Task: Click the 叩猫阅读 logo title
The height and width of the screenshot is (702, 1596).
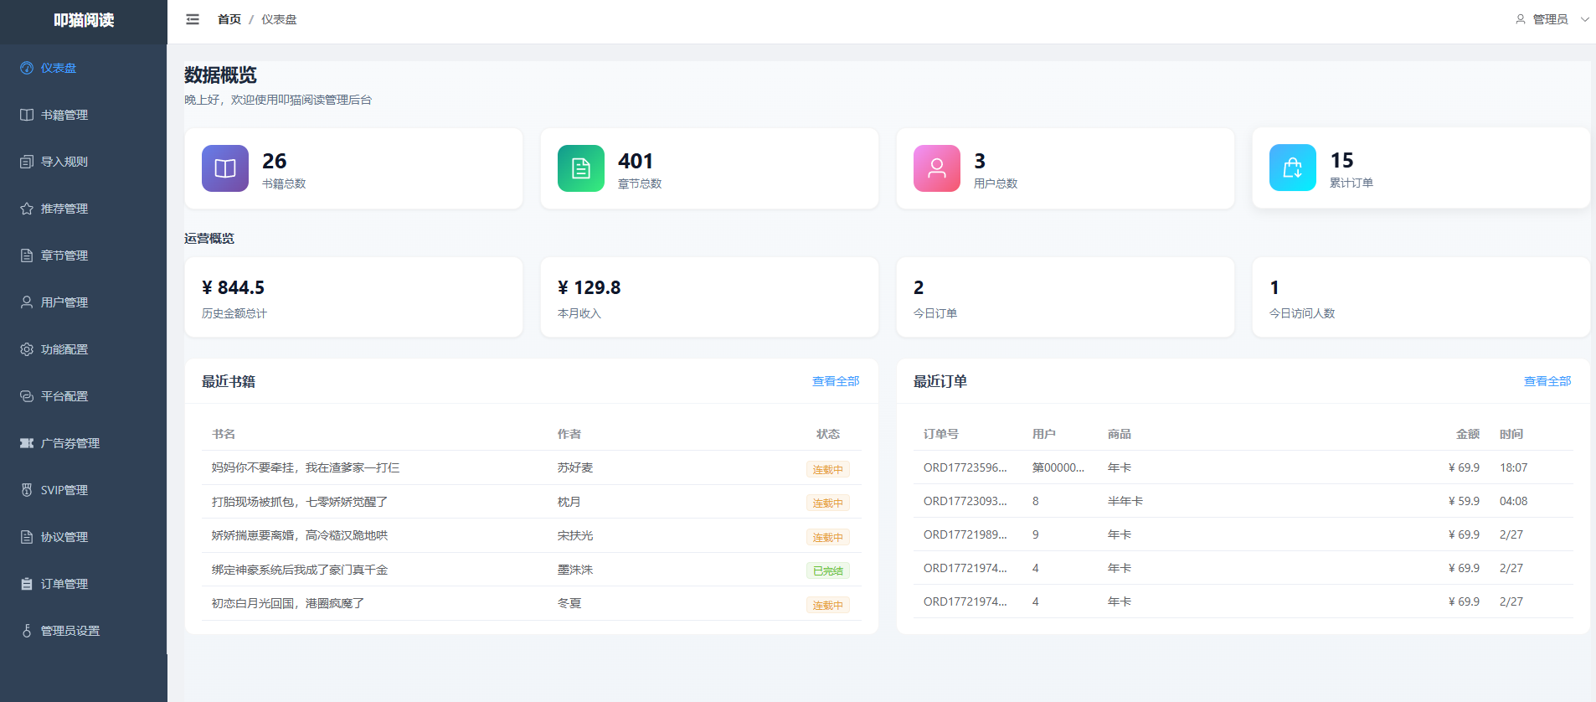Action: pos(84,20)
